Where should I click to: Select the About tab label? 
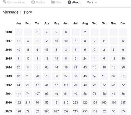pos(76,2)
